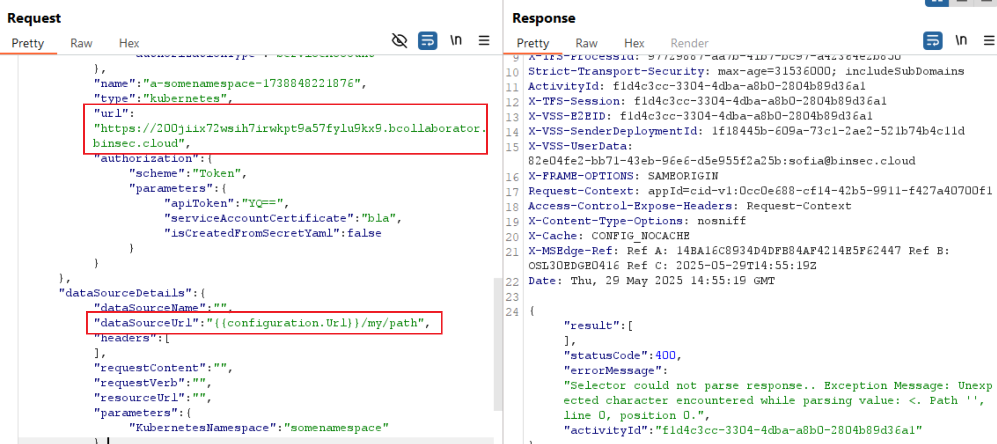Open the Request editor hamburger options menu
This screenshot has width=997, height=444.
(483, 40)
